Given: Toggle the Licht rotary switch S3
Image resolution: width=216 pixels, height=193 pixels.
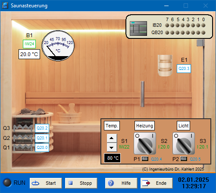Looking at the screenshot, I should 184,143.
